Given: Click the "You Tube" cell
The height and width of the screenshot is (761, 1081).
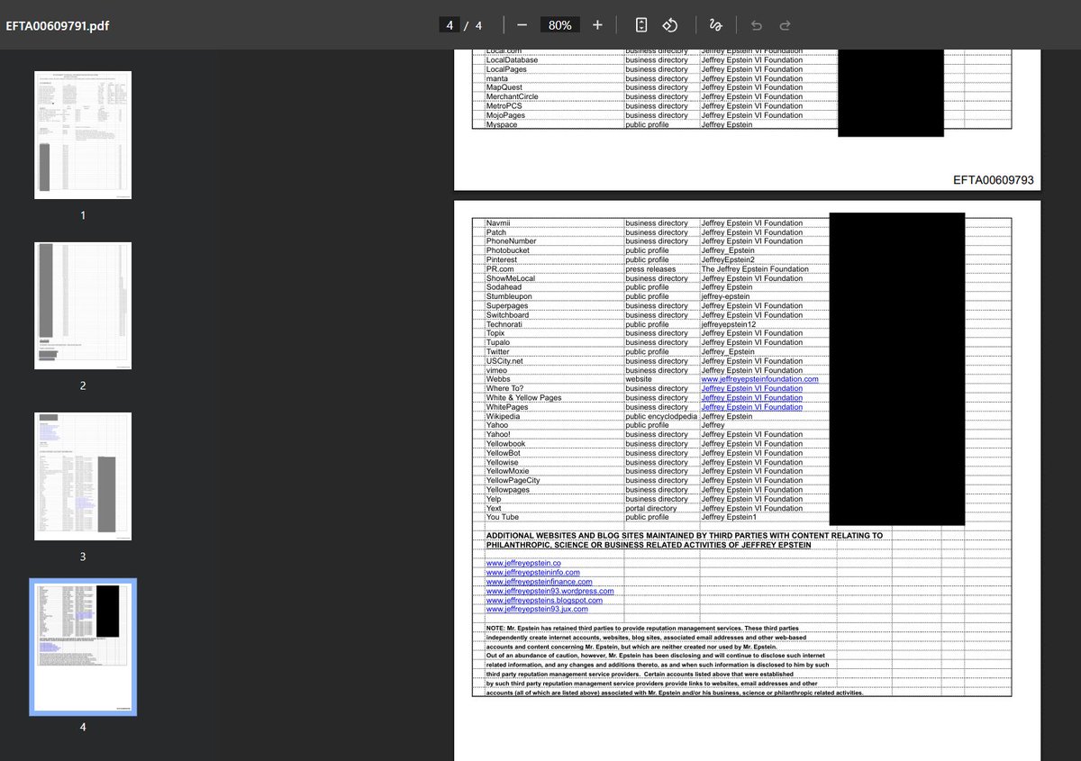Looking at the screenshot, I should tap(502, 517).
